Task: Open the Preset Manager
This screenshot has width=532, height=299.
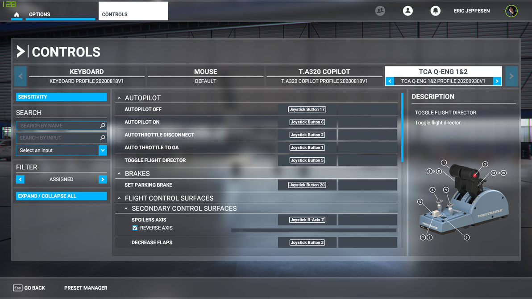Action: click(86, 288)
